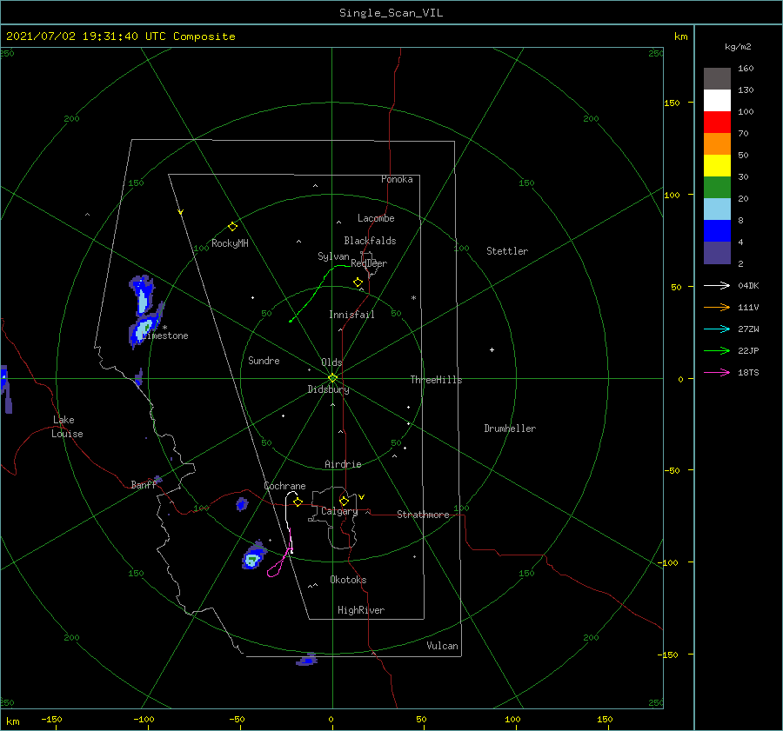Click the Stettler label
This screenshot has width=783, height=731.
tap(507, 251)
